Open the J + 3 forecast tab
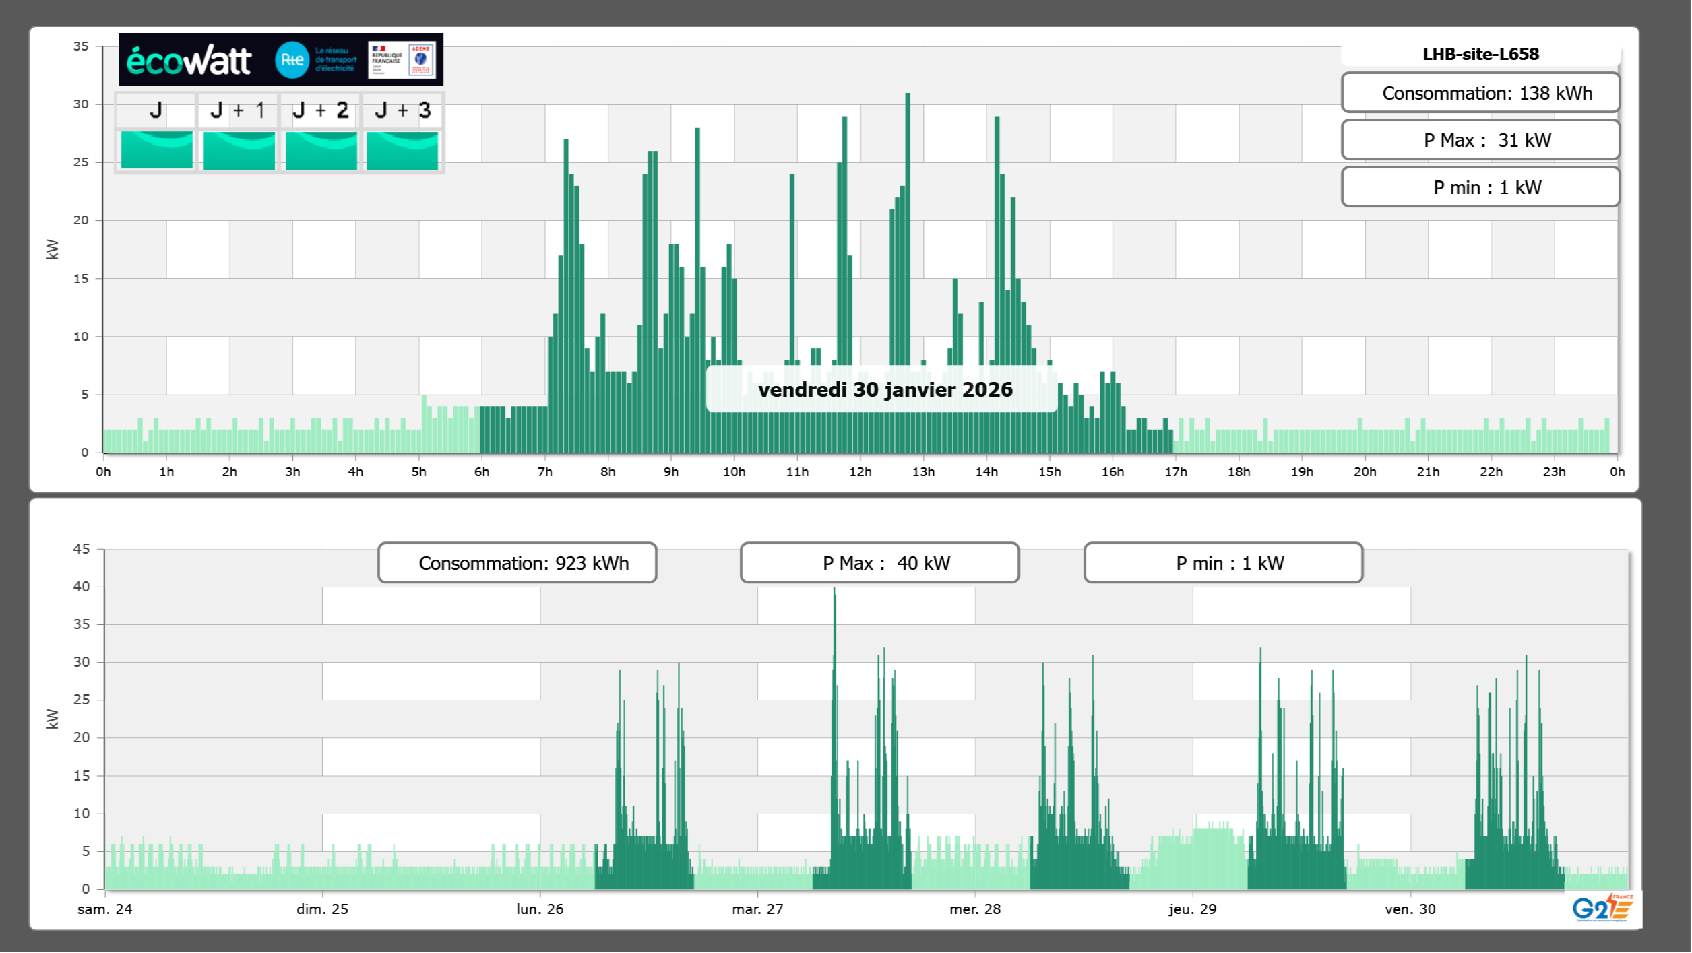 coord(402,110)
